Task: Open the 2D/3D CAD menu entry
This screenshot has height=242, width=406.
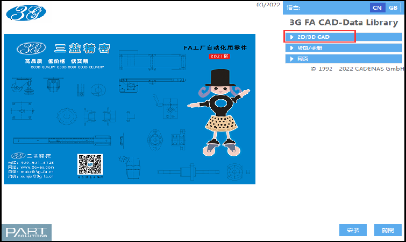Action: click(x=344, y=37)
